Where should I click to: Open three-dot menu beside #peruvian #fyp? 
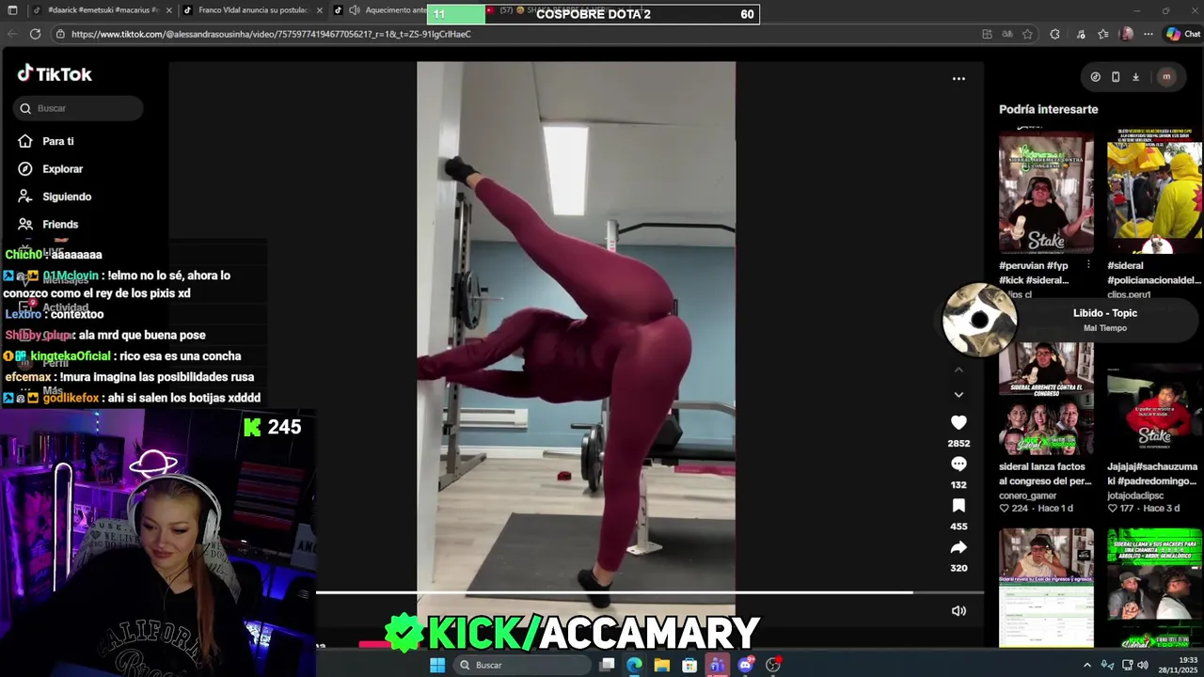tap(1088, 265)
